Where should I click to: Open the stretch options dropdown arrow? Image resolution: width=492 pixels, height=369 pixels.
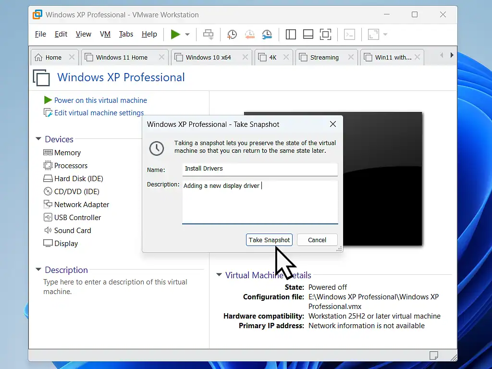pos(385,34)
